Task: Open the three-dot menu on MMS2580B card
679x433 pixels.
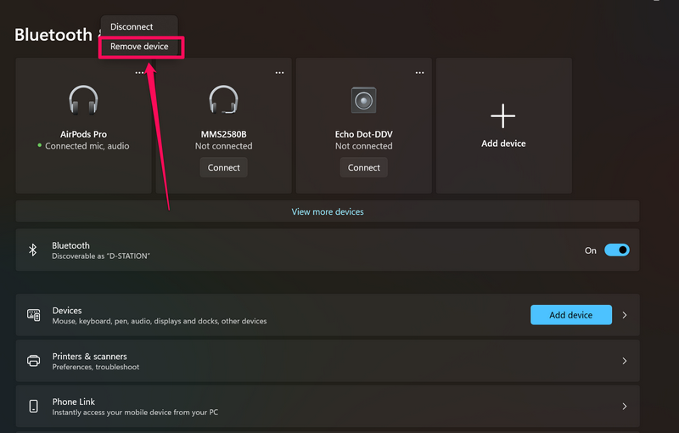Action: click(279, 73)
